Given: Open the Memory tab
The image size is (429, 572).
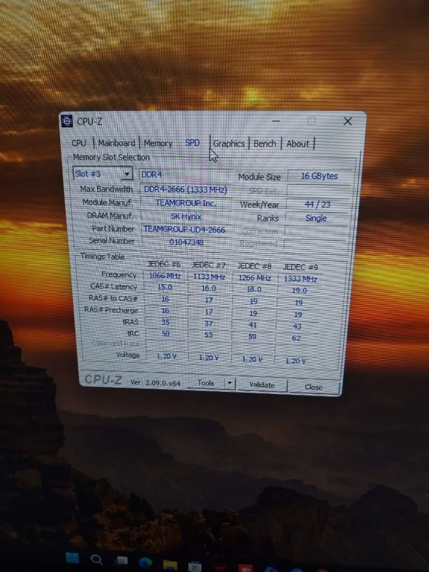Looking at the screenshot, I should [x=158, y=143].
